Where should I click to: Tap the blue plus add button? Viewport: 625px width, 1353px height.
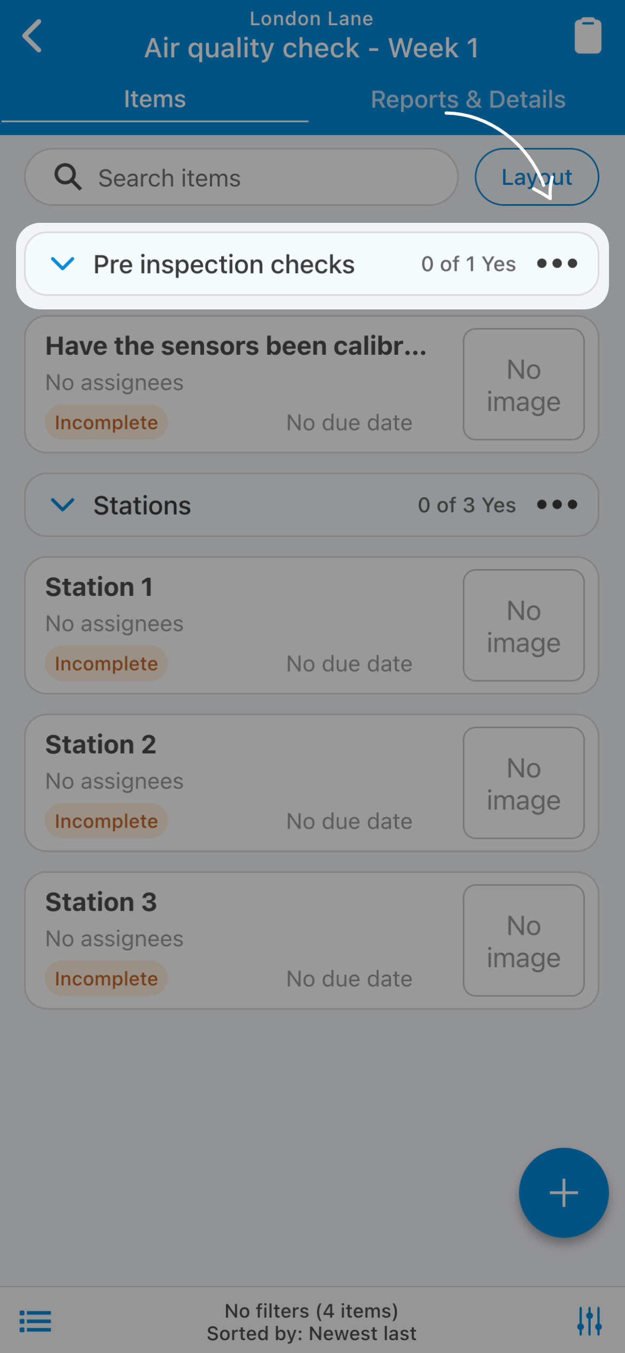click(564, 1193)
